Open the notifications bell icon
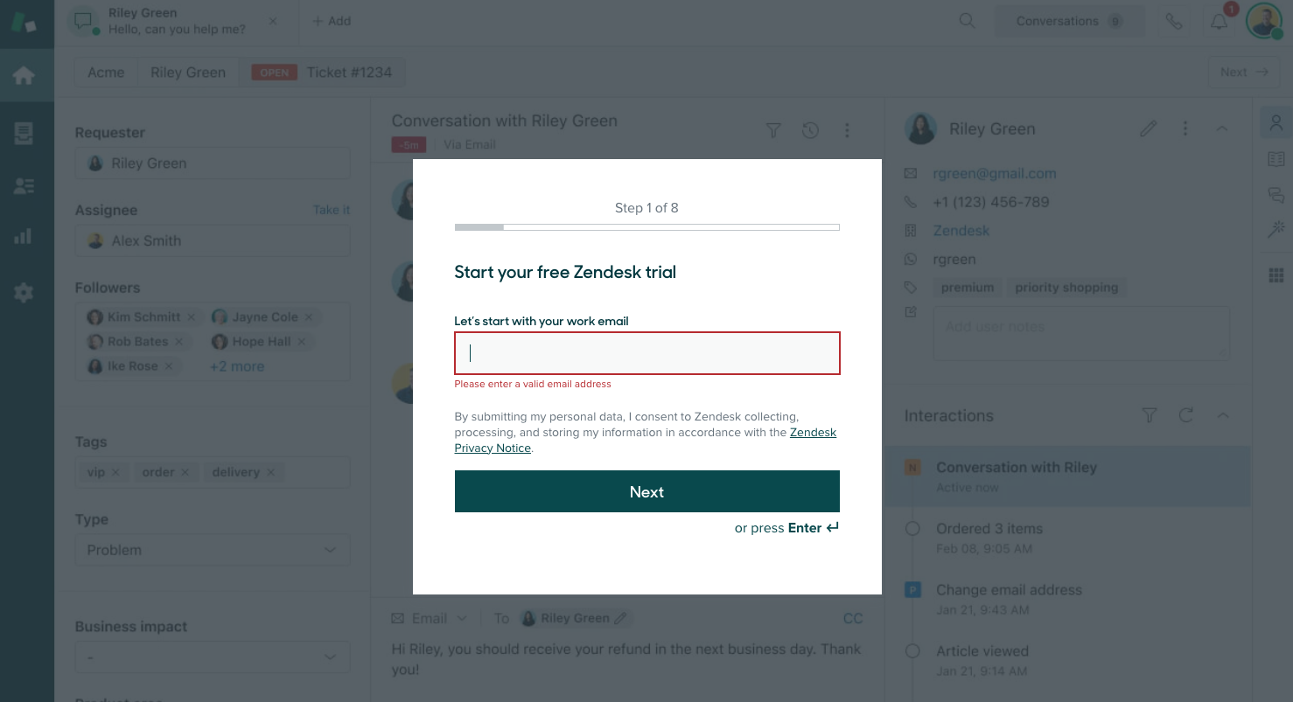Image resolution: width=1293 pixels, height=702 pixels. click(x=1219, y=22)
